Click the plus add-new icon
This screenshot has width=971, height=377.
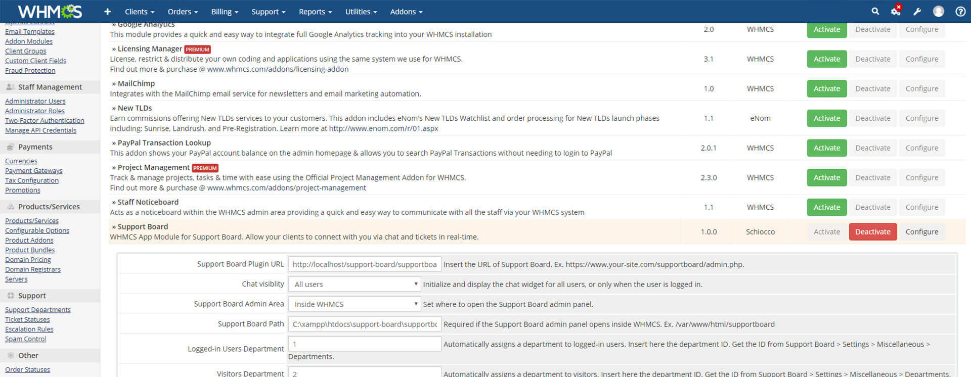107,12
